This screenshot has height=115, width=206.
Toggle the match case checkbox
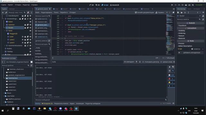click(x=143, y=62)
